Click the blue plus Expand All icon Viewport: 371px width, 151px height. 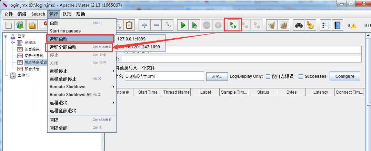(x=144, y=25)
